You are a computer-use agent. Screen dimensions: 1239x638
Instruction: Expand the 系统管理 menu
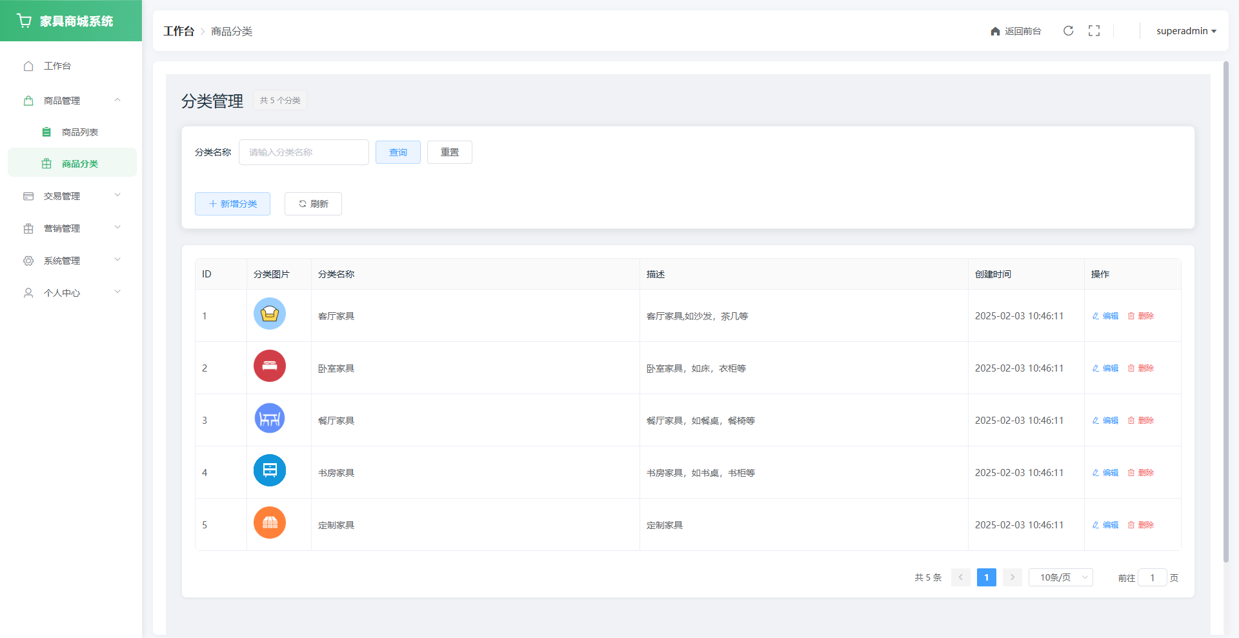click(x=71, y=261)
